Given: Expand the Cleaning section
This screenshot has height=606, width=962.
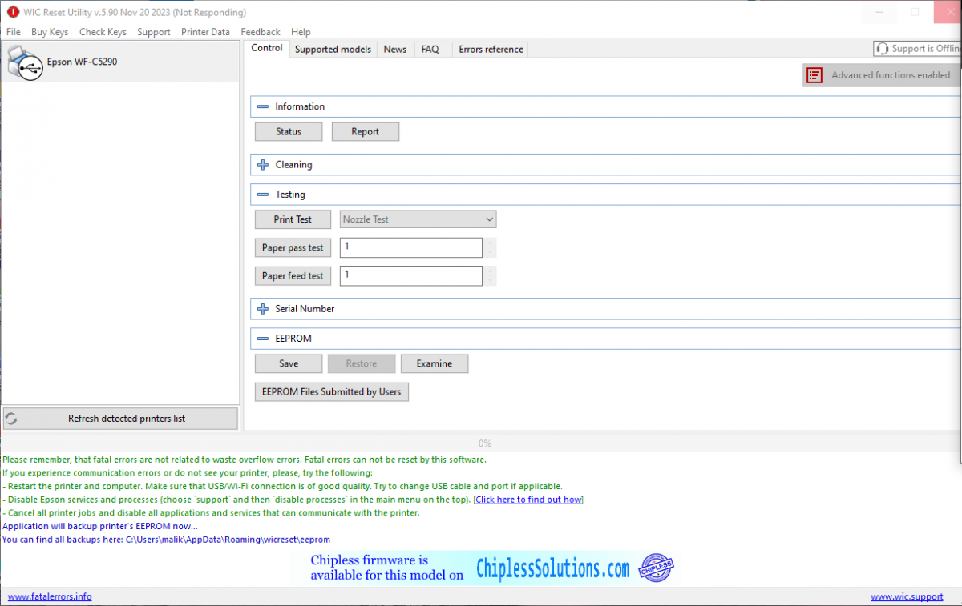Looking at the screenshot, I should (263, 165).
